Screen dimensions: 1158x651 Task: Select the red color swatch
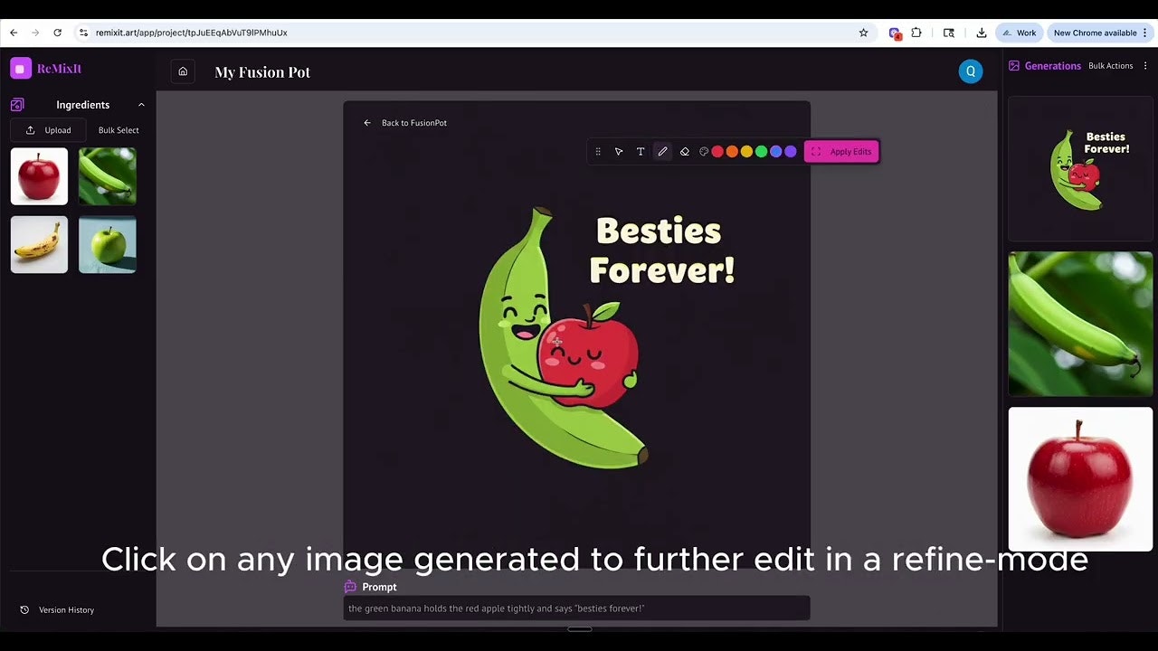tap(717, 151)
